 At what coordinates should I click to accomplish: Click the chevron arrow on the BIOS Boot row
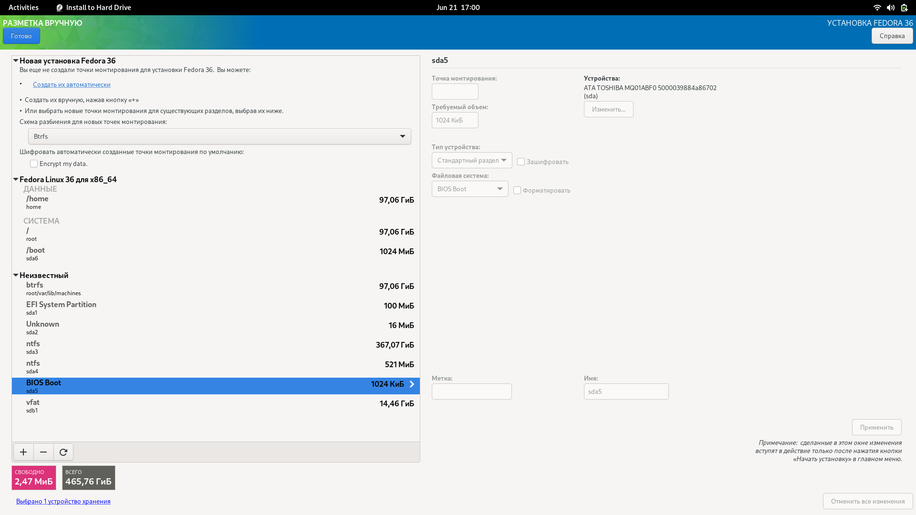pyautogui.click(x=412, y=384)
